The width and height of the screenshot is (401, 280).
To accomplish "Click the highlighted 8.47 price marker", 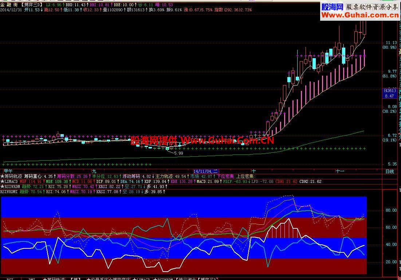I will point(389,96).
